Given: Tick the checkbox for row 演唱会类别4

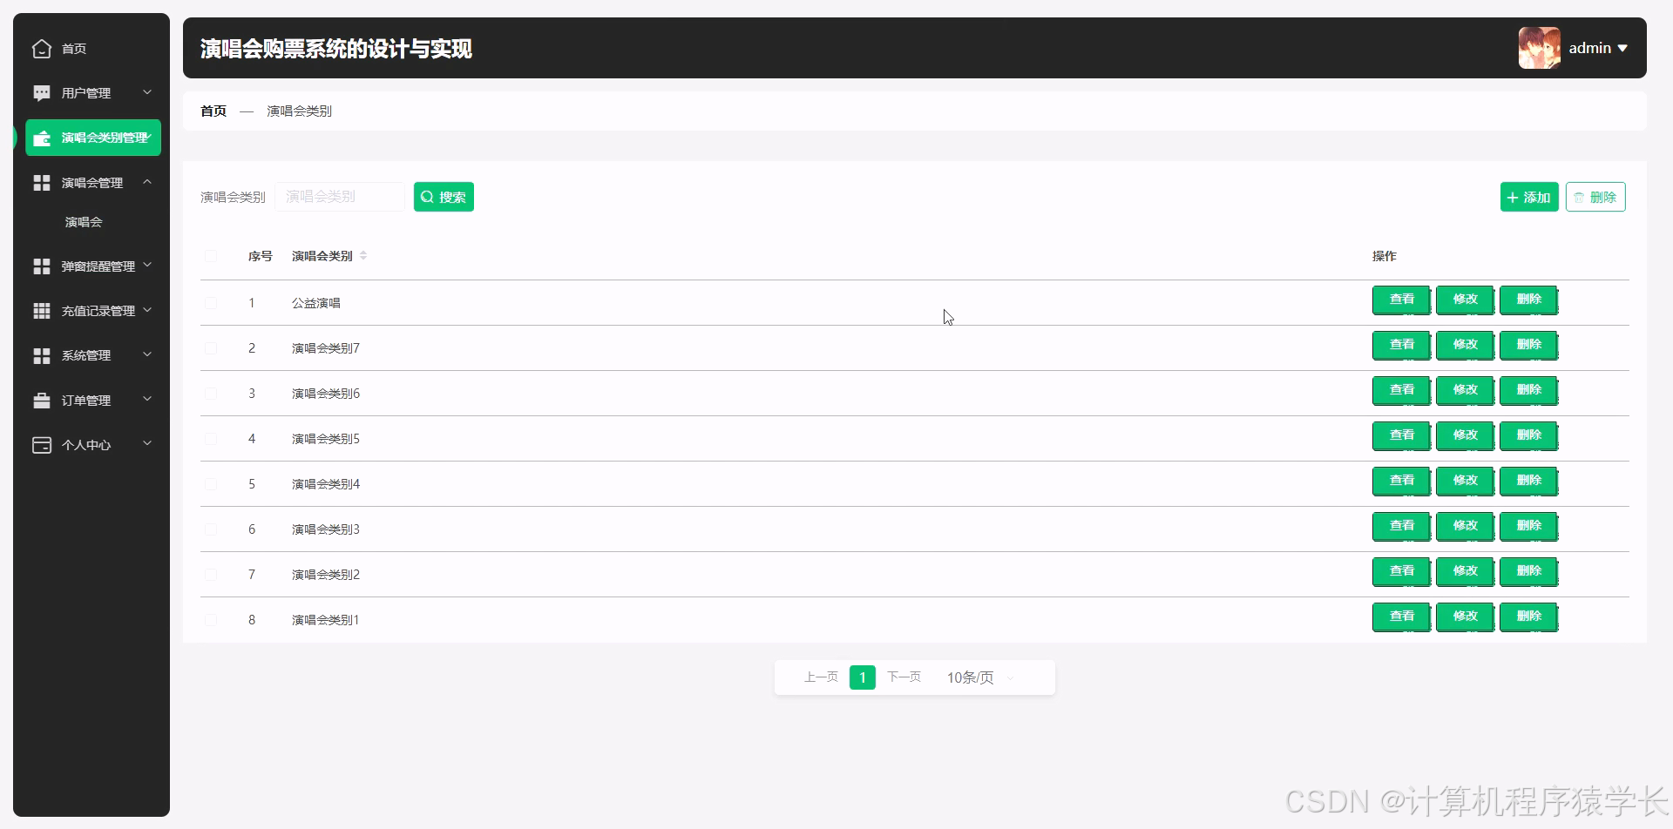Looking at the screenshot, I should click(x=211, y=484).
